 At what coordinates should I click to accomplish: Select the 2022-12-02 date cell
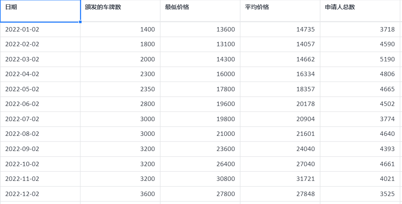(40, 194)
